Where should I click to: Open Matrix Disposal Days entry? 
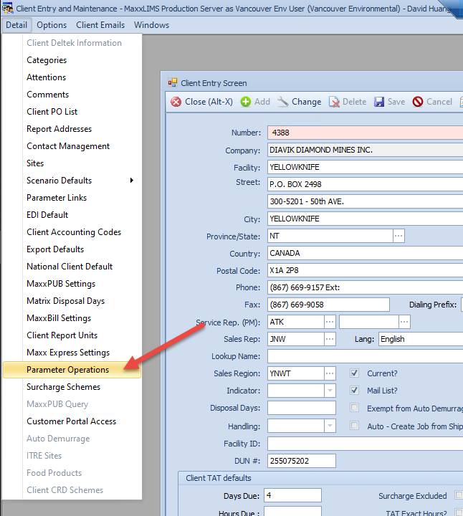72,301
